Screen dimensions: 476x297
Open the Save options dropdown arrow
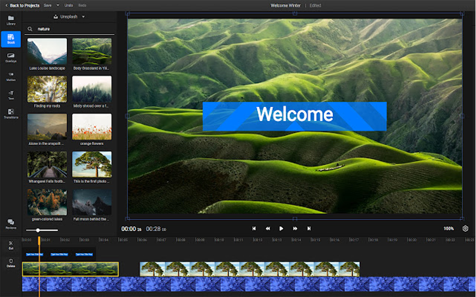[x=57, y=5]
